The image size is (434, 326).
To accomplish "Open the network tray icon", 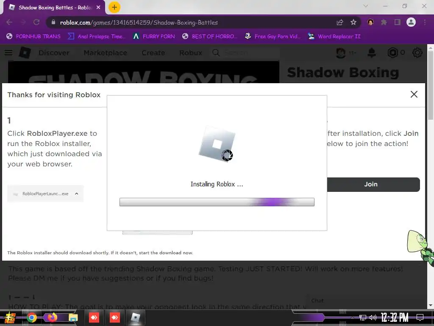I will [362, 318].
